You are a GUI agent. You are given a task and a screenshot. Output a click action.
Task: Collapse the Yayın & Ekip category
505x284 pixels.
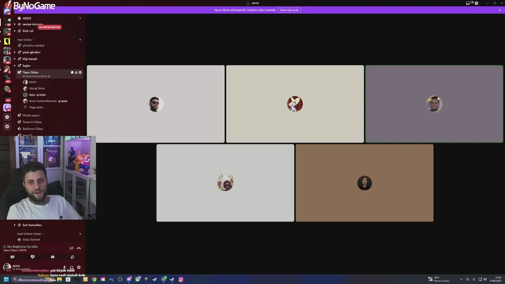pyautogui.click(x=26, y=40)
